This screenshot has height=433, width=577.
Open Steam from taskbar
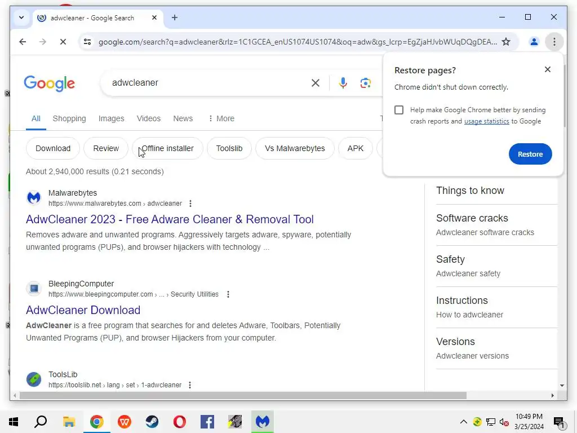click(x=152, y=422)
